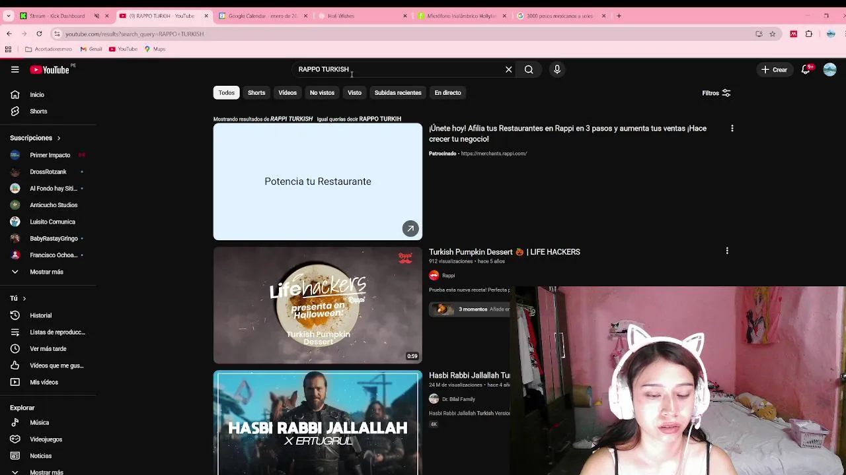Open the merchants.rappi.com sponsored link

click(494, 154)
